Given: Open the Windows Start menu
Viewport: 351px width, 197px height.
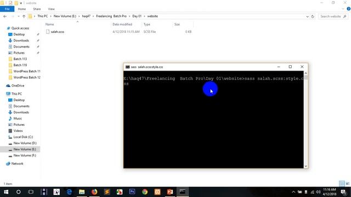Looking at the screenshot, I should click(6, 192).
